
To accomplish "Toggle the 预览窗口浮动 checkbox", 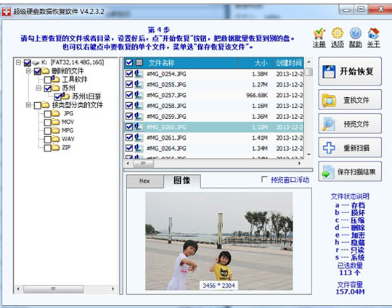I will pyautogui.click(x=264, y=180).
